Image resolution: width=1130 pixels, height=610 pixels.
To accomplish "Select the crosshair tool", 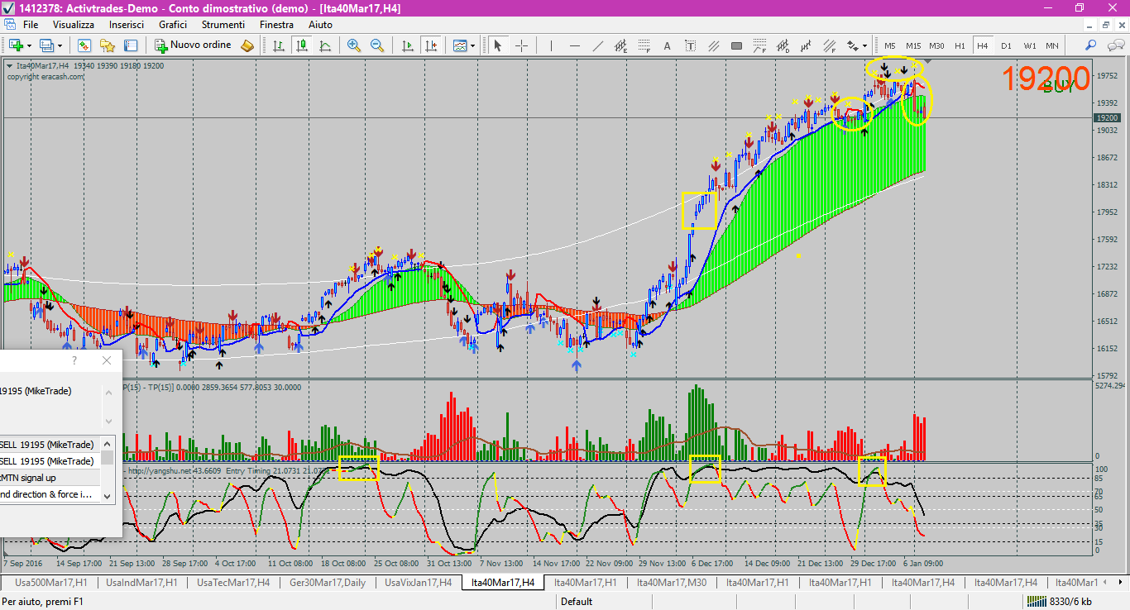I will [521, 45].
